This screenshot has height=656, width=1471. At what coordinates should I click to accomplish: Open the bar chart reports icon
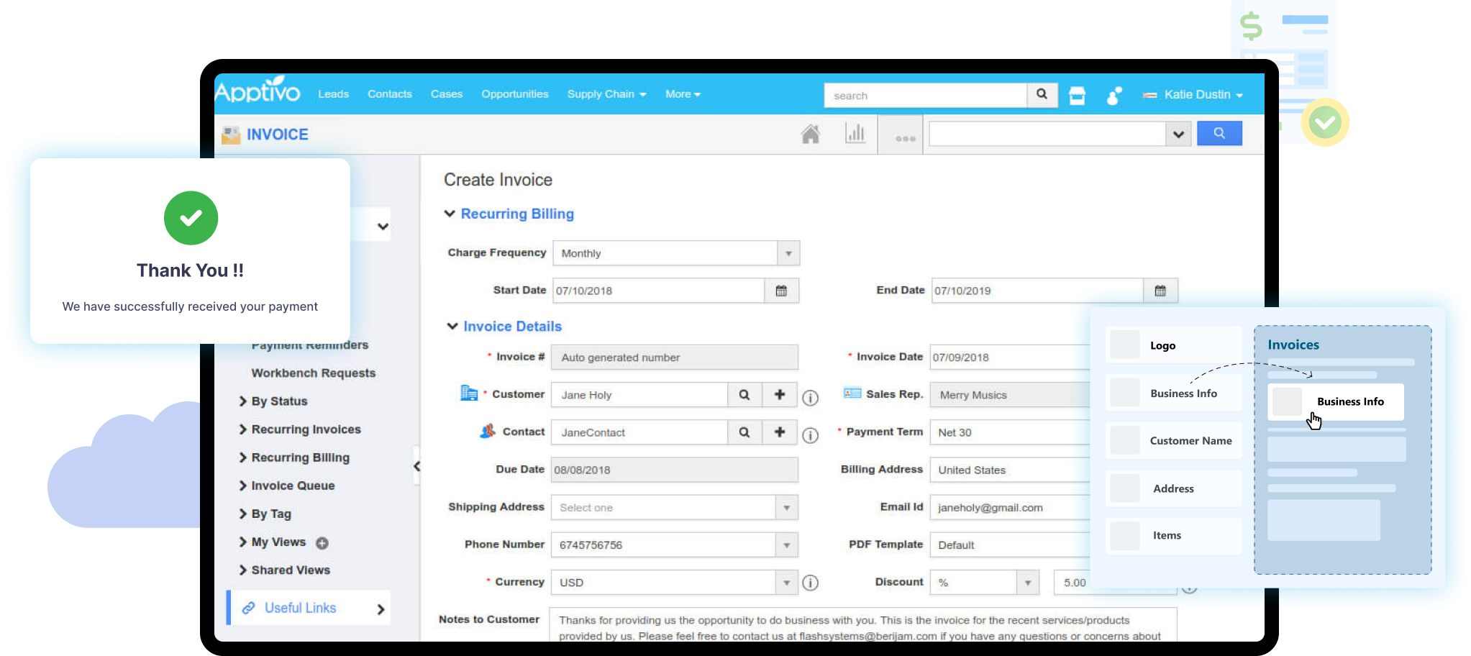(855, 134)
